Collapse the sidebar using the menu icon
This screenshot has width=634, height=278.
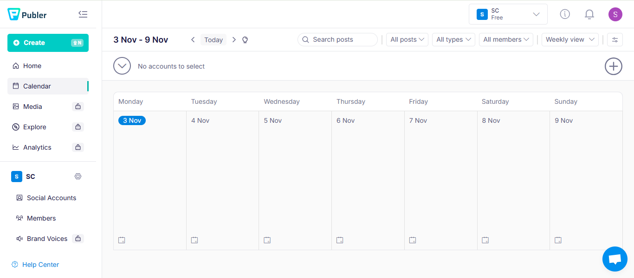point(83,14)
